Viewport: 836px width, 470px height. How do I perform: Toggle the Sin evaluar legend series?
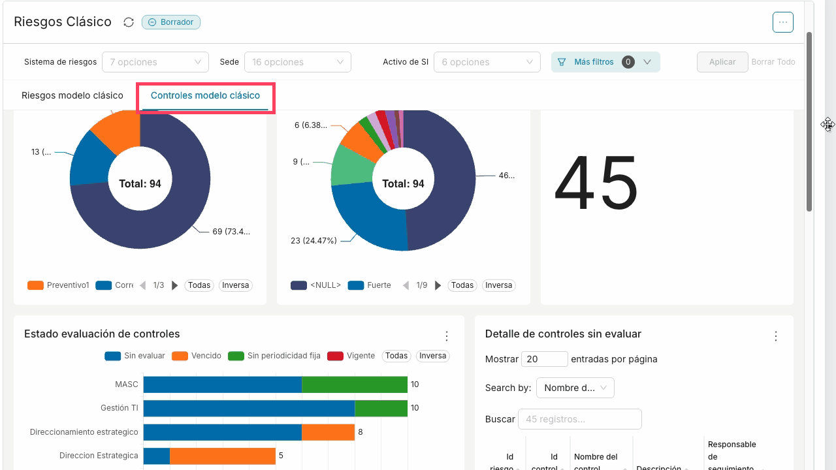pyautogui.click(x=135, y=356)
